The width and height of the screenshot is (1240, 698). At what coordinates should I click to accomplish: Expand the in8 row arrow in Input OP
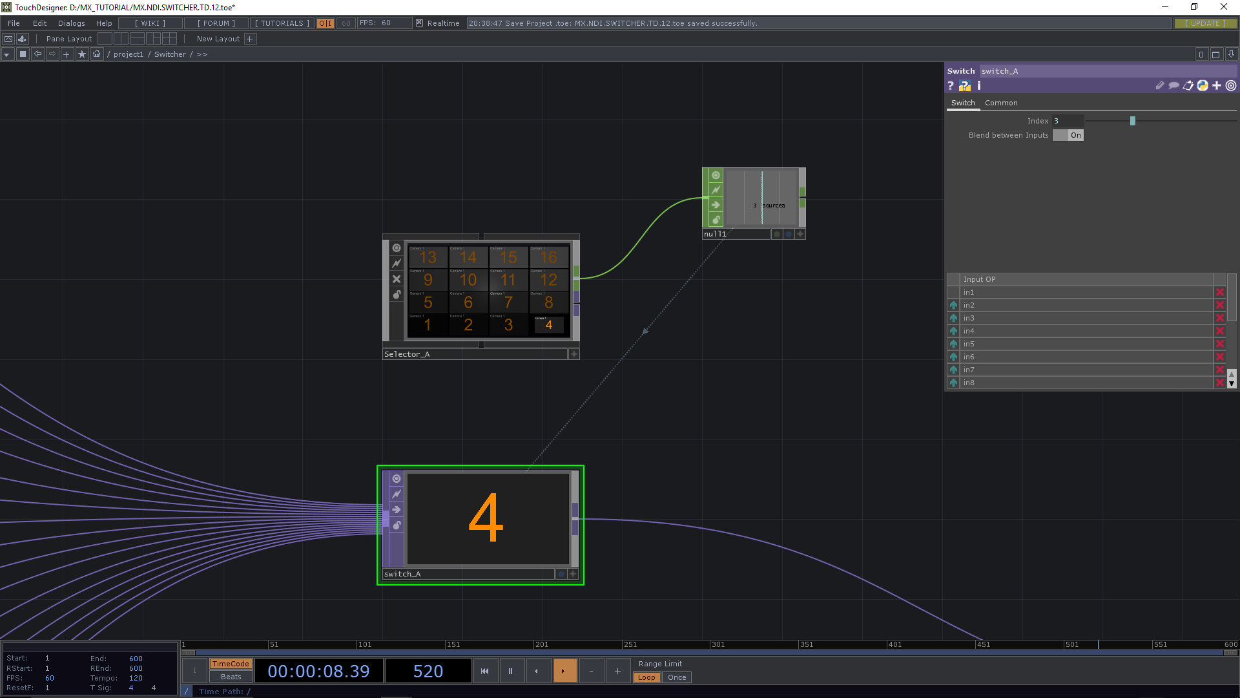[x=953, y=383]
